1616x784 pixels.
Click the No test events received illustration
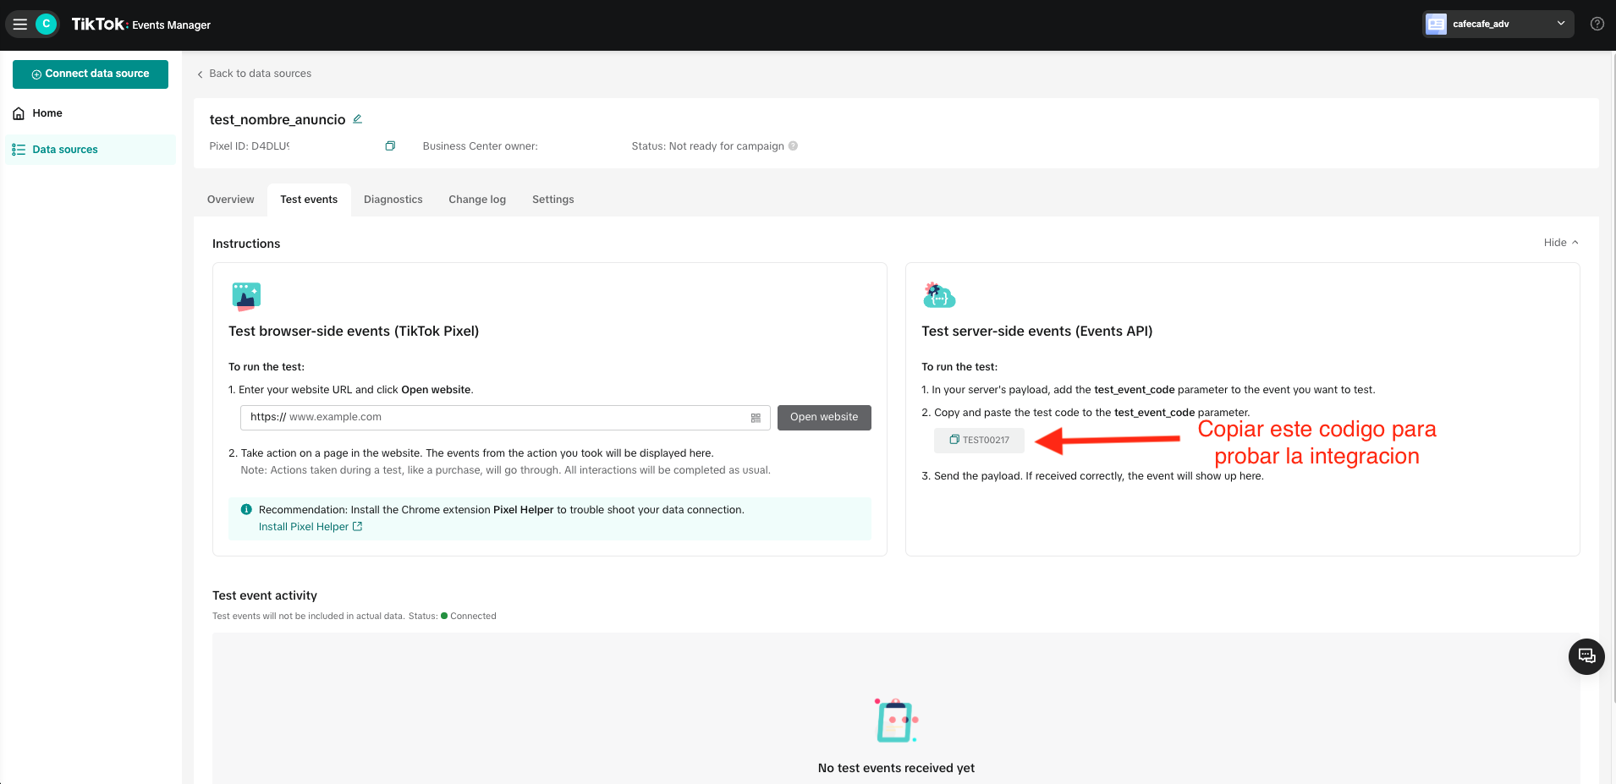pyautogui.click(x=896, y=721)
